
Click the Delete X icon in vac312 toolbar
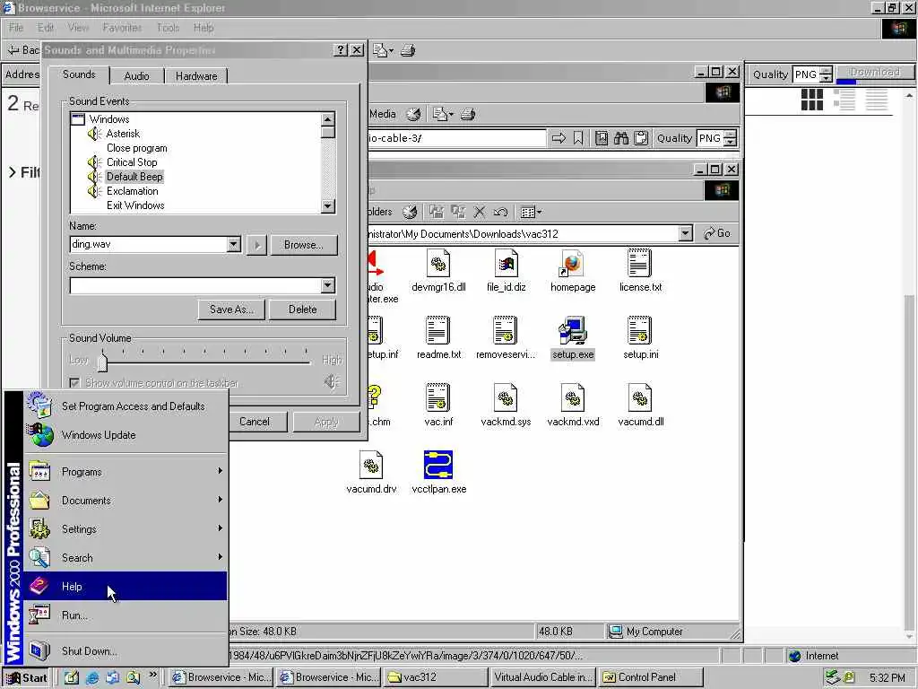tap(480, 212)
